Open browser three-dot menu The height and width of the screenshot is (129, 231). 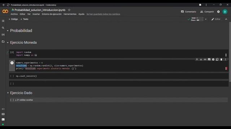(x=206, y=5)
